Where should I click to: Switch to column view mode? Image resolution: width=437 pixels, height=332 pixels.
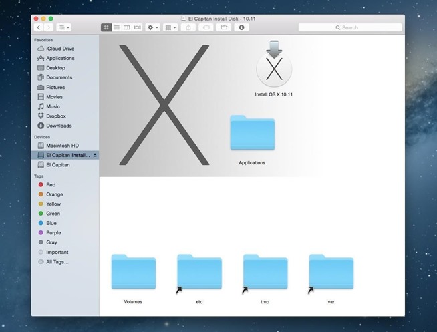pos(127,27)
